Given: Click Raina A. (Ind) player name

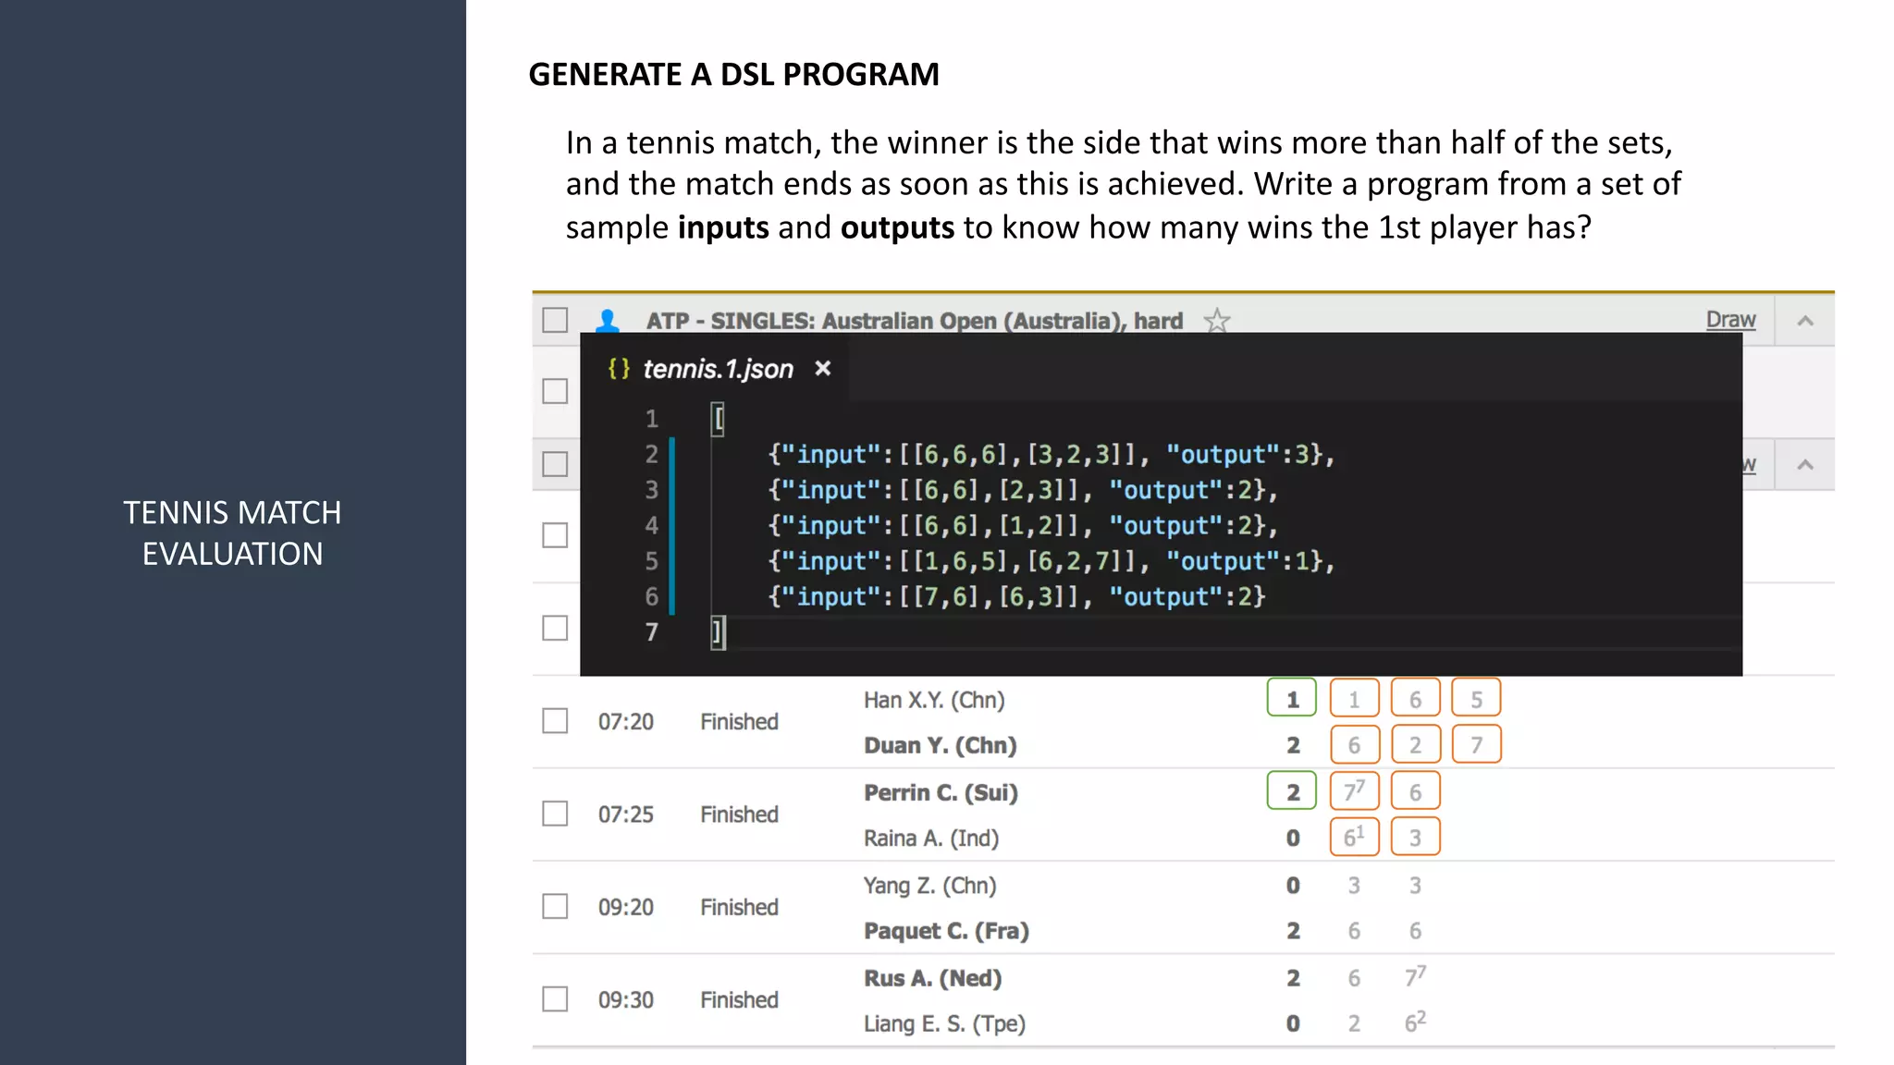Looking at the screenshot, I should tap(931, 838).
